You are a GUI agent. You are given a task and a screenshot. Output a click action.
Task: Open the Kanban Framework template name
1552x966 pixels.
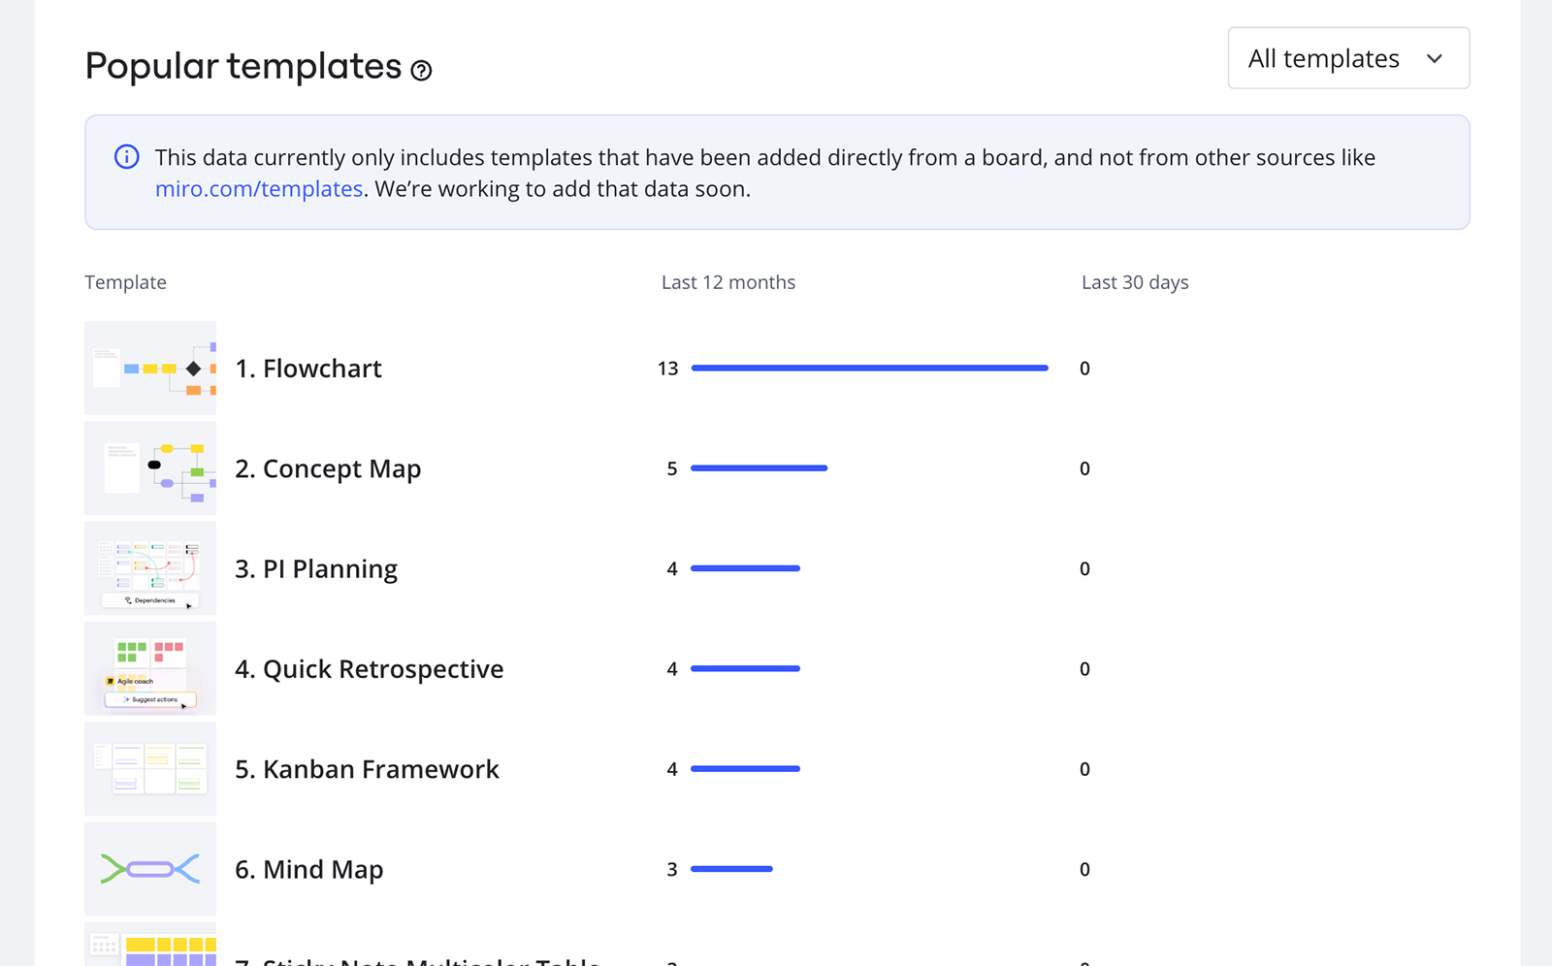point(367,769)
